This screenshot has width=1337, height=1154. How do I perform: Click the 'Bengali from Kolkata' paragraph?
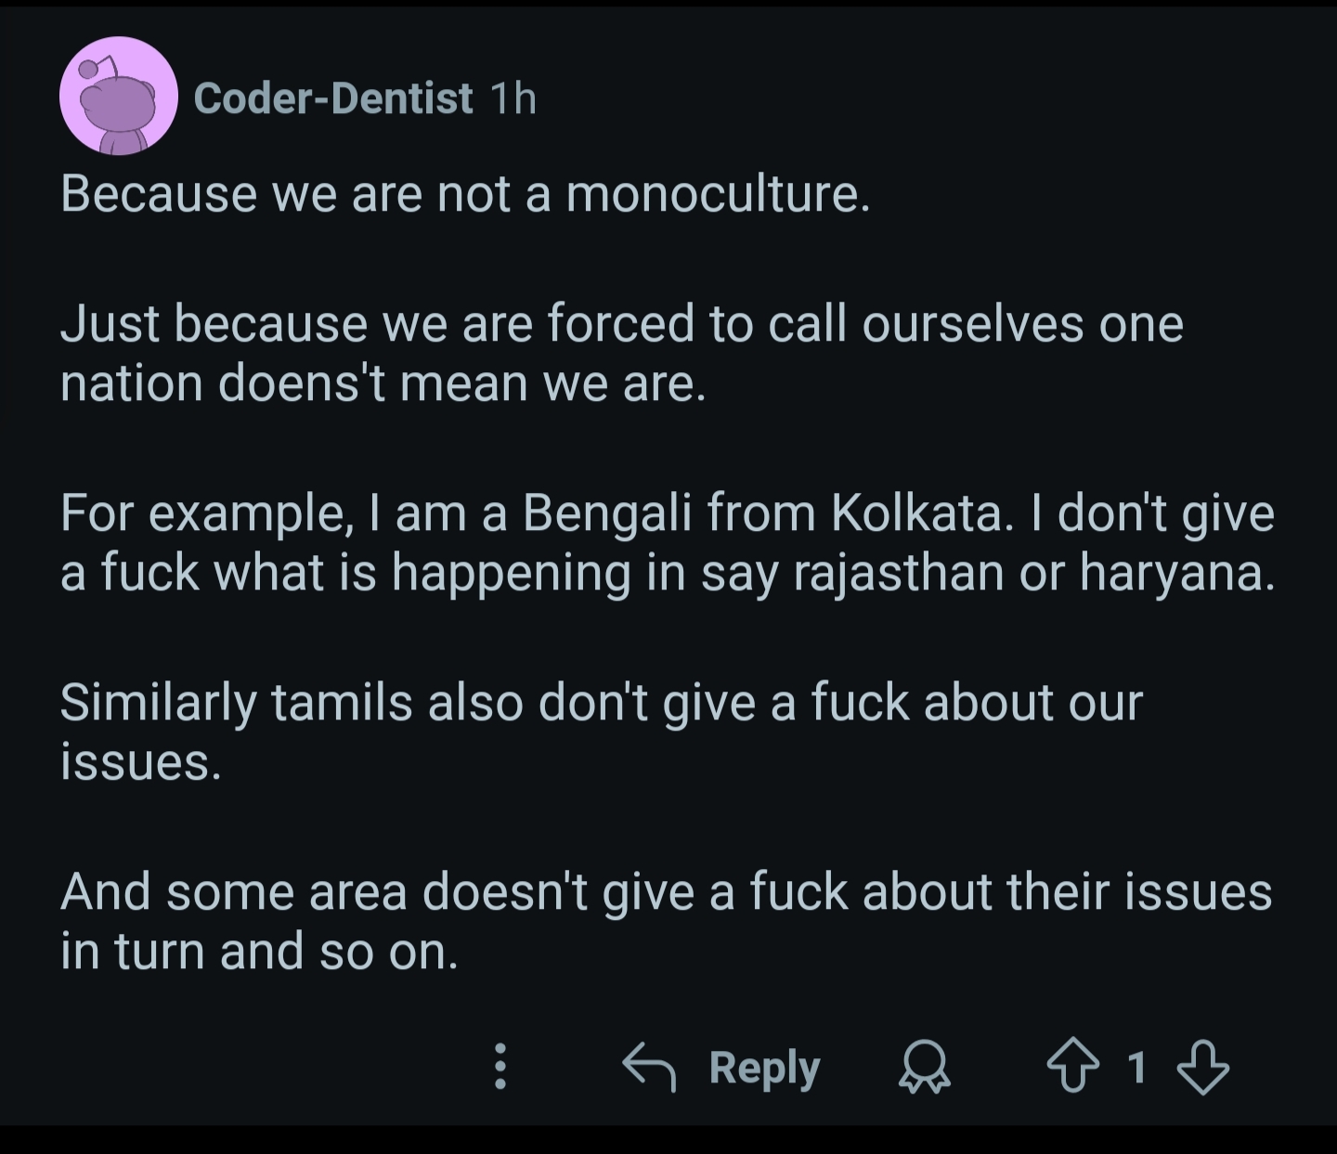pos(667,542)
